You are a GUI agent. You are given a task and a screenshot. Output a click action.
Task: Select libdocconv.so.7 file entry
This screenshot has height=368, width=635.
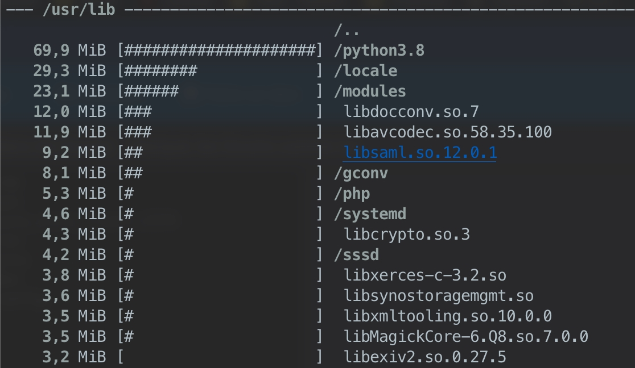coord(411,112)
